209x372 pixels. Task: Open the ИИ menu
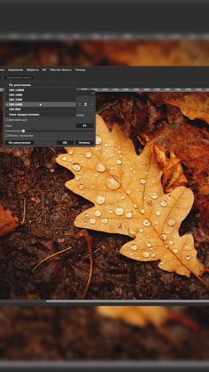click(44, 70)
